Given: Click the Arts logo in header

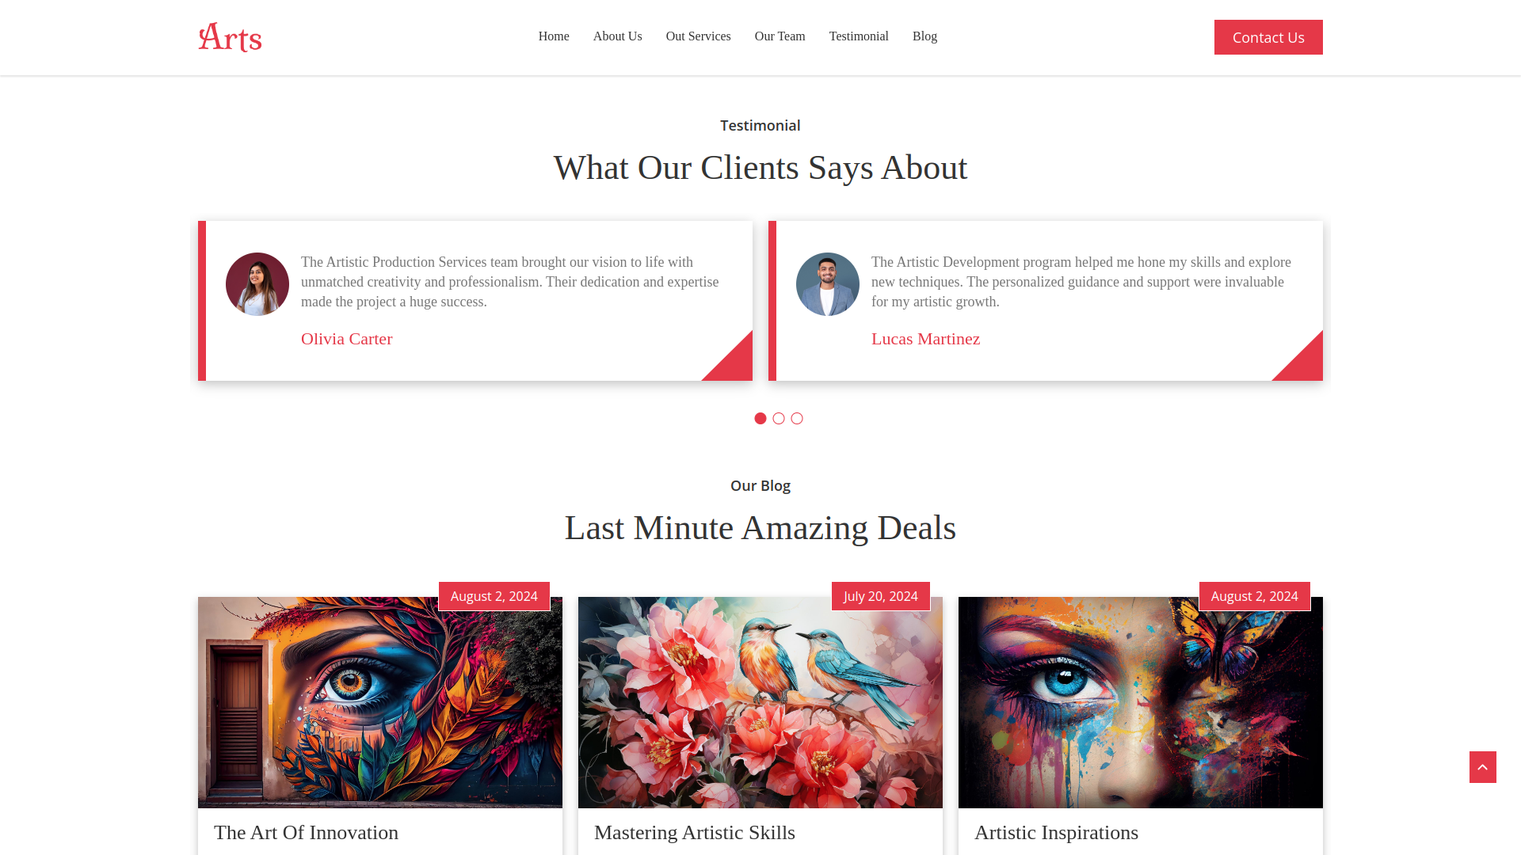Looking at the screenshot, I should [x=230, y=37].
